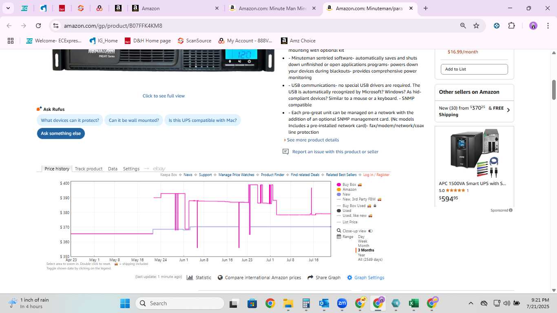Open the Windows Start menu
The width and height of the screenshot is (557, 313).
pos(125,303)
